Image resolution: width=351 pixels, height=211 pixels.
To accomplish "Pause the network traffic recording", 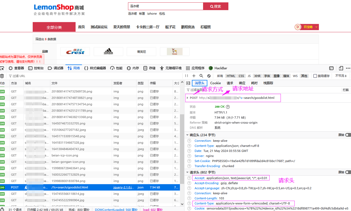I will pos(186,76).
